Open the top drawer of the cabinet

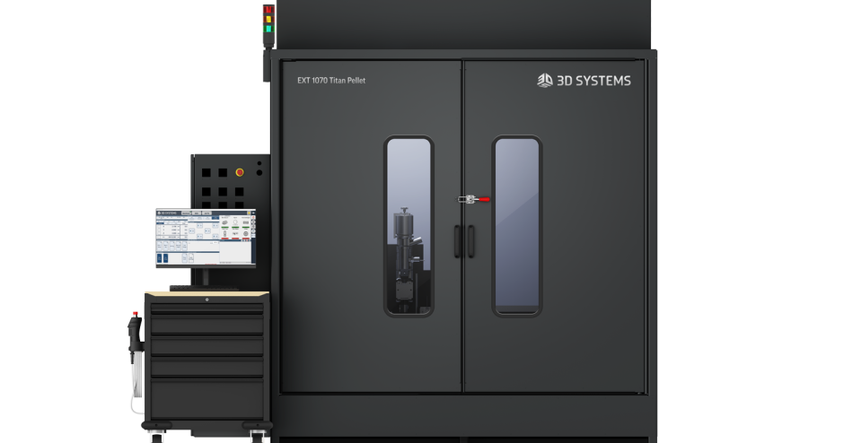coord(207,308)
